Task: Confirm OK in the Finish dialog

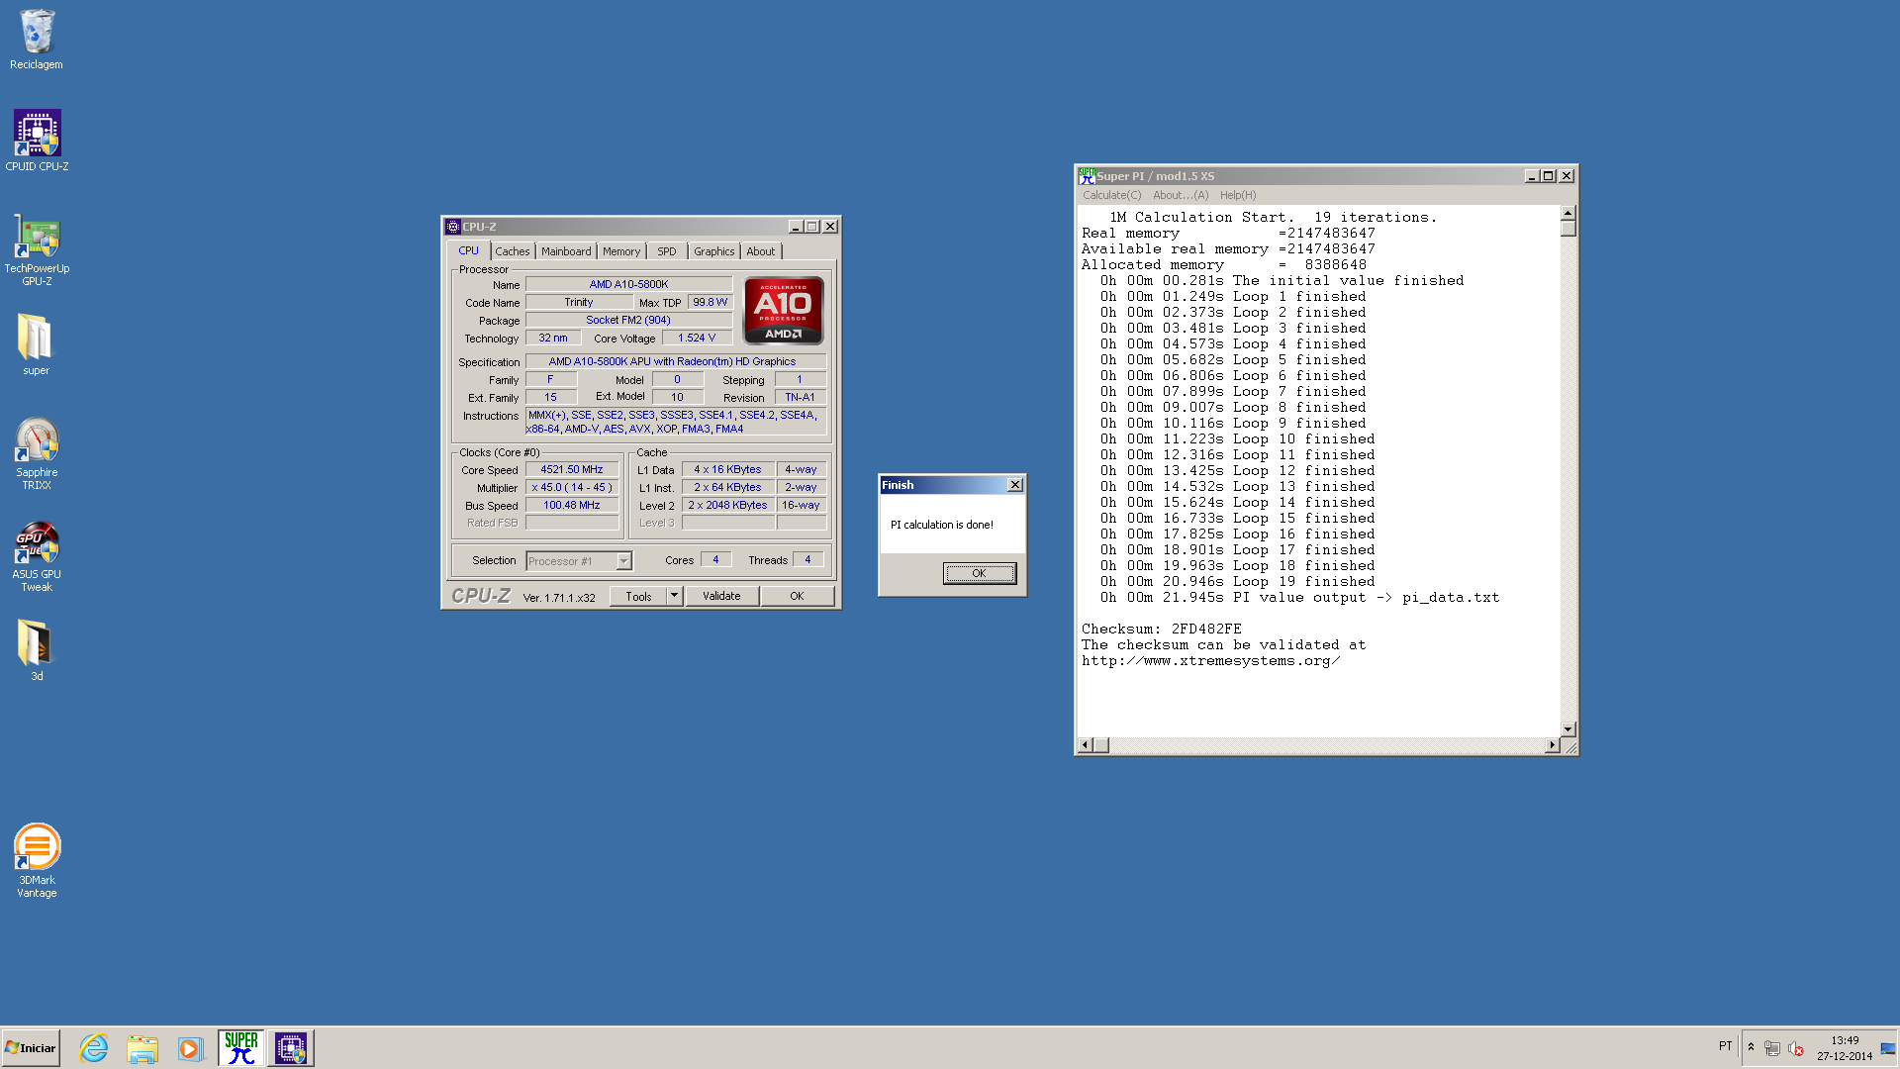Action: [979, 574]
